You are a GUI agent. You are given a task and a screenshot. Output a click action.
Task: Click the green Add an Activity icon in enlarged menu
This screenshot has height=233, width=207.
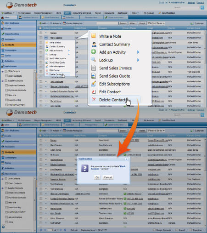click(94, 52)
